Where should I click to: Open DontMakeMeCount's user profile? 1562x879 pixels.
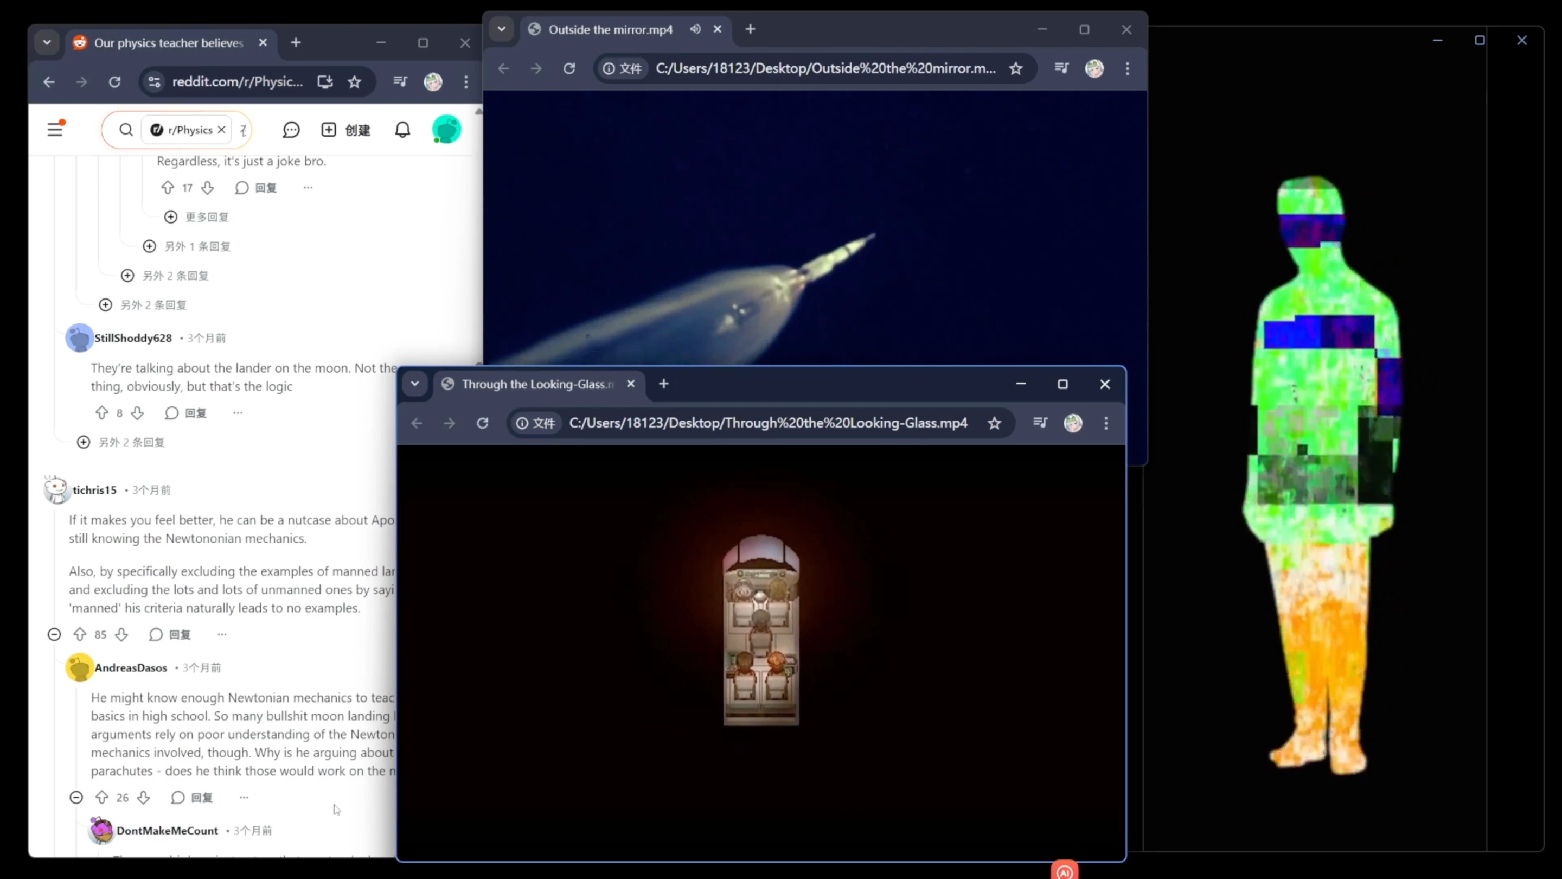click(168, 831)
